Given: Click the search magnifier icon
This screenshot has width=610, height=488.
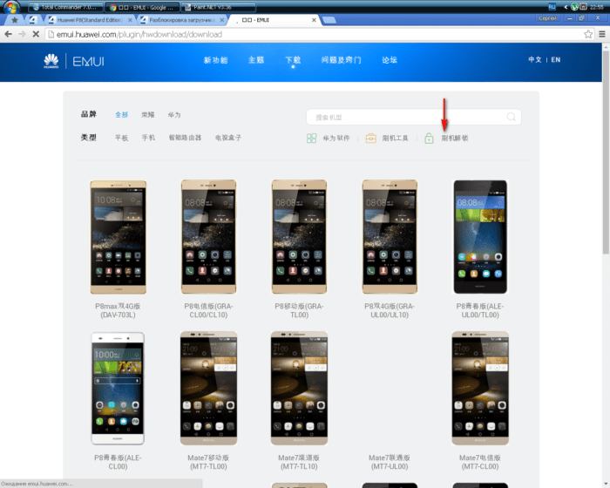Looking at the screenshot, I should 512,117.
